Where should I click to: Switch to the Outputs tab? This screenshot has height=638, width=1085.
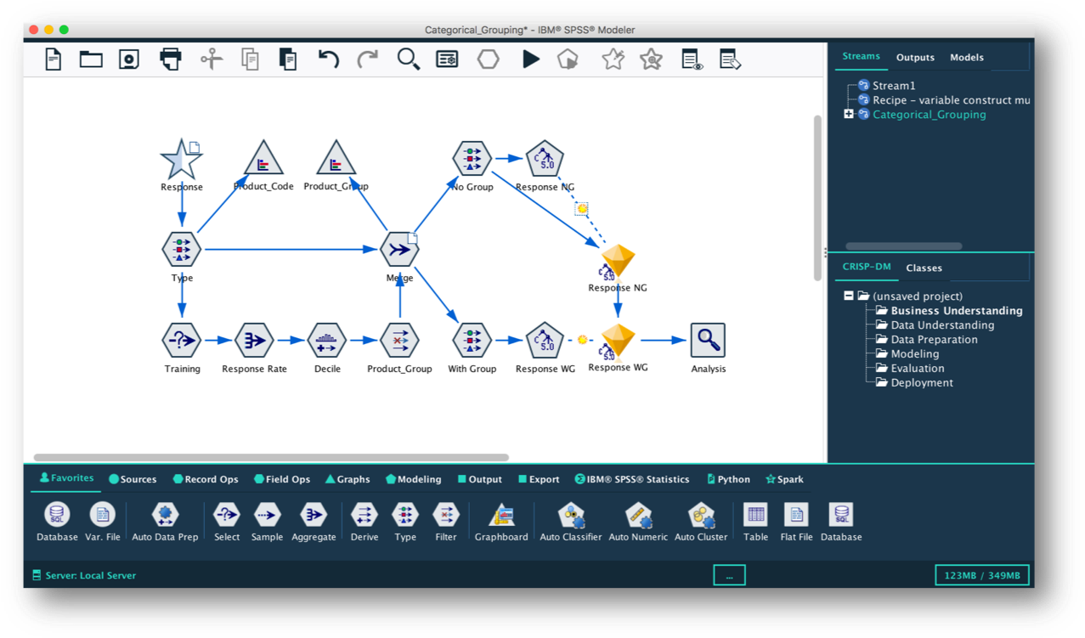click(x=915, y=57)
